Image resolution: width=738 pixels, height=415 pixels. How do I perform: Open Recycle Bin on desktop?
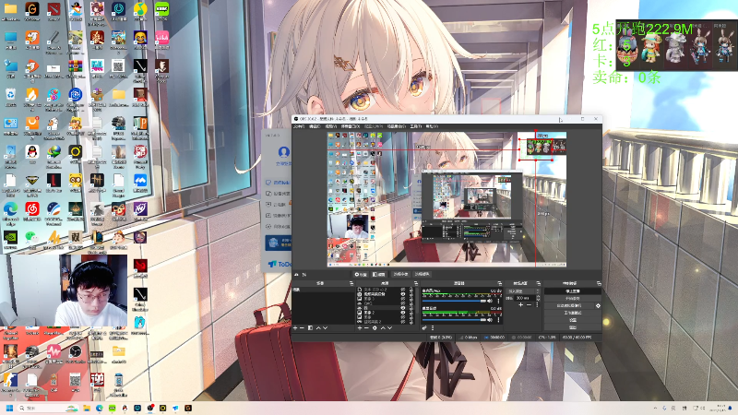click(10, 97)
